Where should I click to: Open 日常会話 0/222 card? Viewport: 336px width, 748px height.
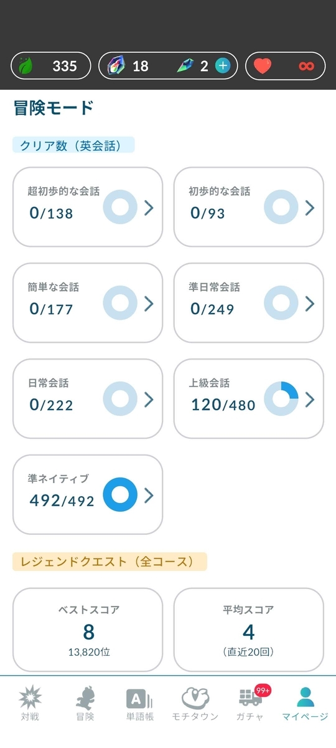pyautogui.click(x=88, y=399)
